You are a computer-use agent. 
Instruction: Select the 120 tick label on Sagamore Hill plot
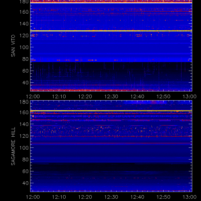click(x=24, y=136)
